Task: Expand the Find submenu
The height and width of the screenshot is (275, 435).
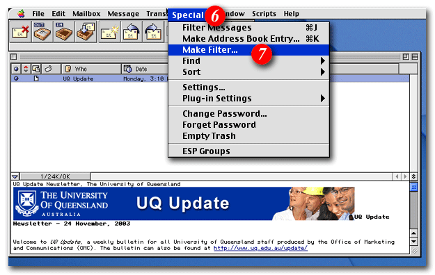Action: (323, 60)
